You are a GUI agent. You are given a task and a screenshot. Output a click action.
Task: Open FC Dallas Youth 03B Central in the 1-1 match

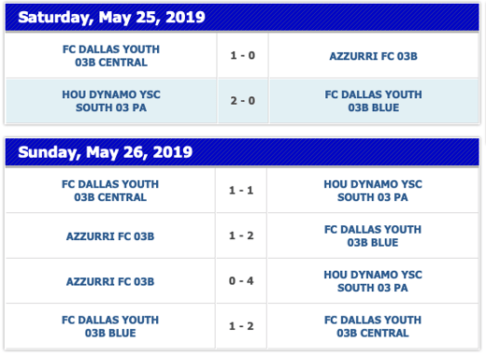pyautogui.click(x=110, y=191)
